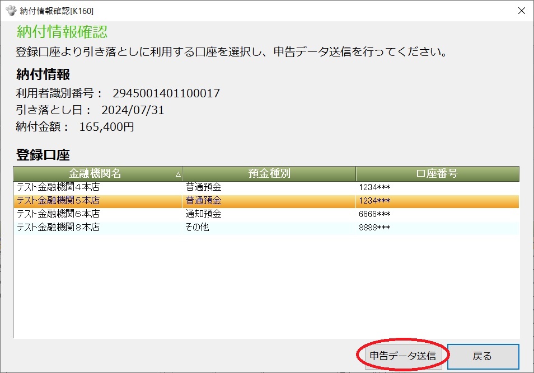
Task: Click the sort arrow in 金融機関名 header
Action: coord(178,174)
